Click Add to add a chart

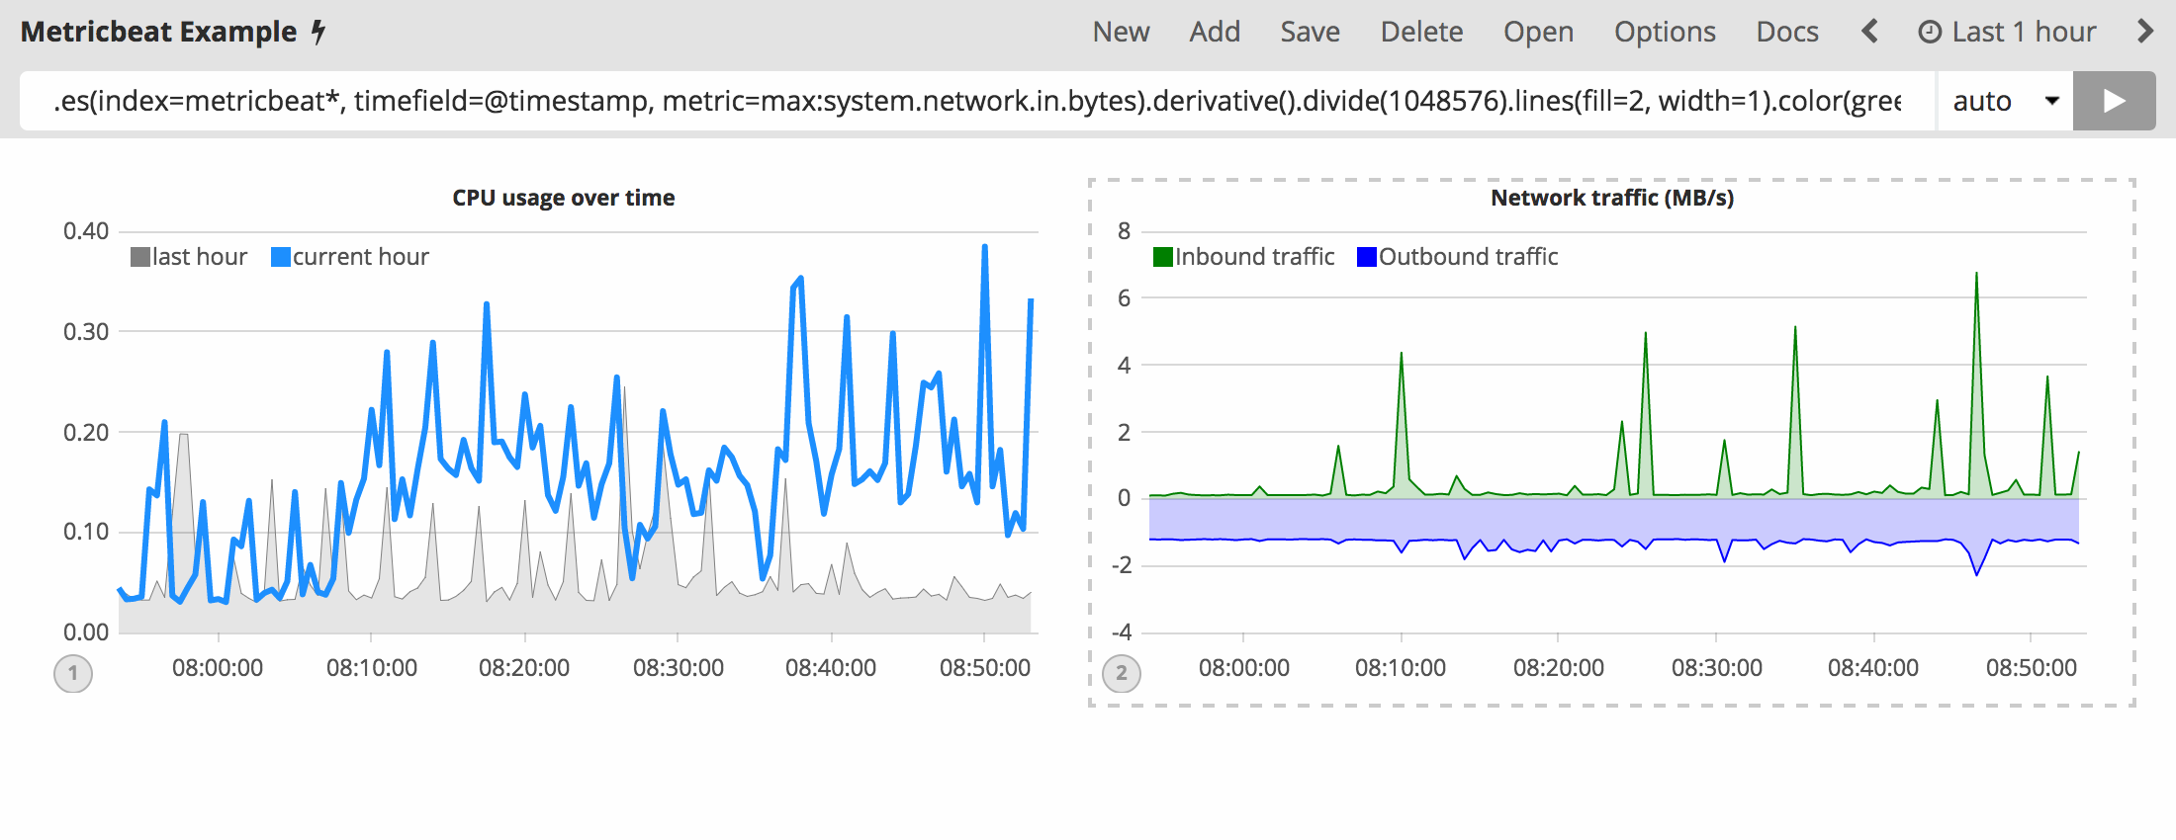point(1215,32)
